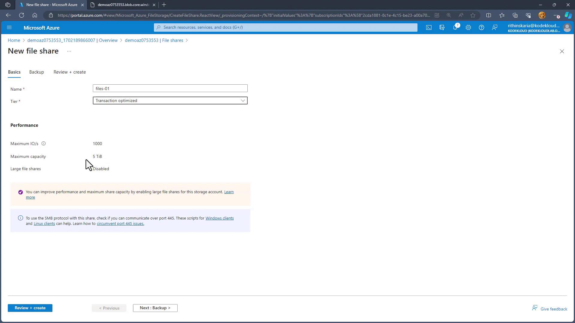575x323 pixels.
Task: Click the Name input field
Action: pos(170,89)
